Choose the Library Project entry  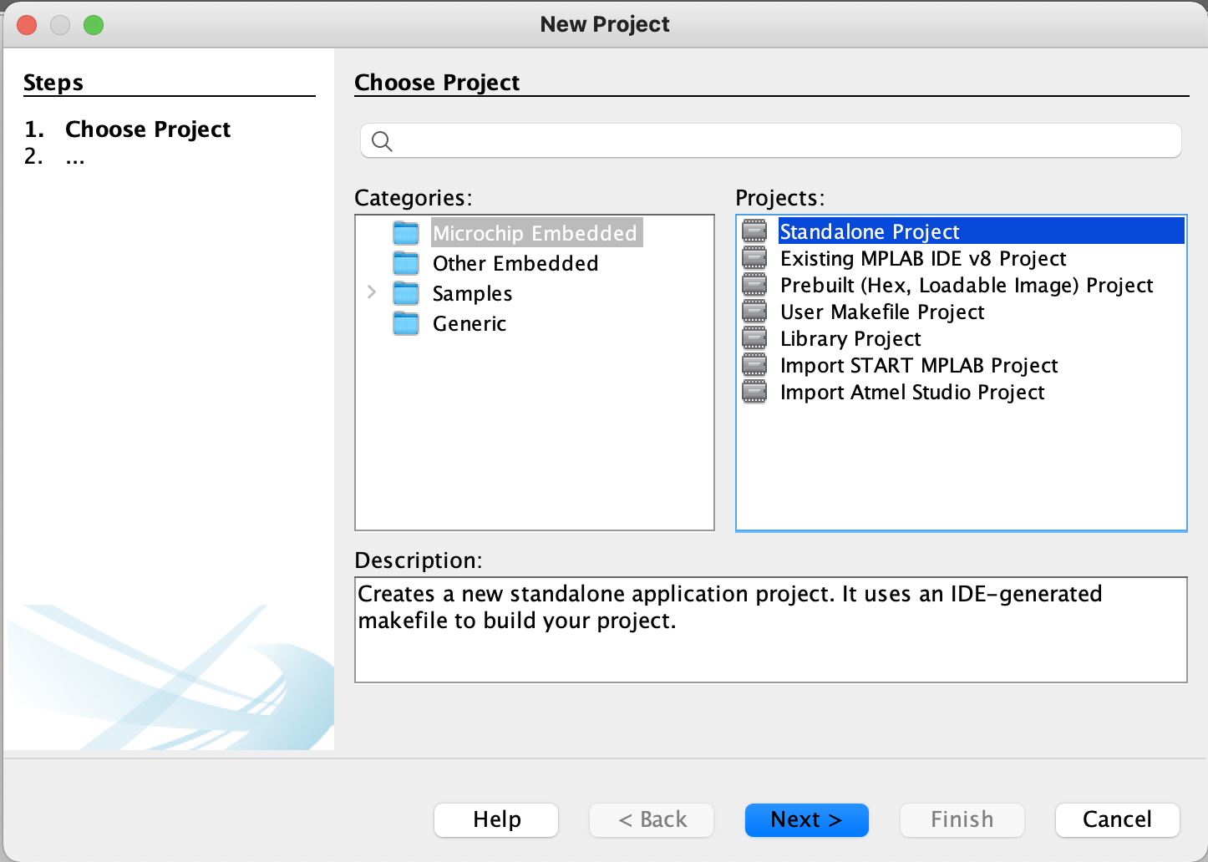(850, 338)
